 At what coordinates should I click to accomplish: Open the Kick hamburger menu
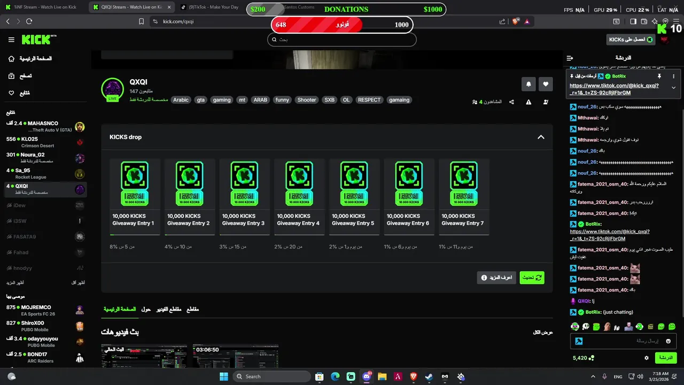[x=11, y=40]
